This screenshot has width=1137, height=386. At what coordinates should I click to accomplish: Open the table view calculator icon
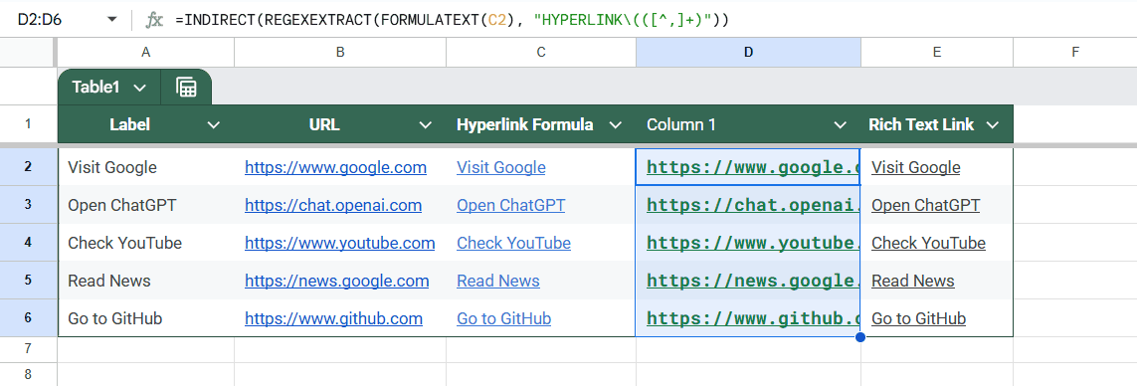click(186, 88)
